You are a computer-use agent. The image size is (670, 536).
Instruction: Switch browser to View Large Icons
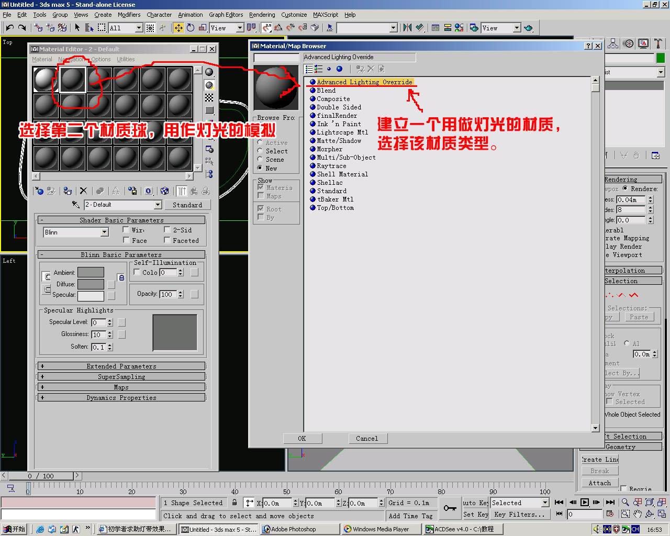(339, 69)
